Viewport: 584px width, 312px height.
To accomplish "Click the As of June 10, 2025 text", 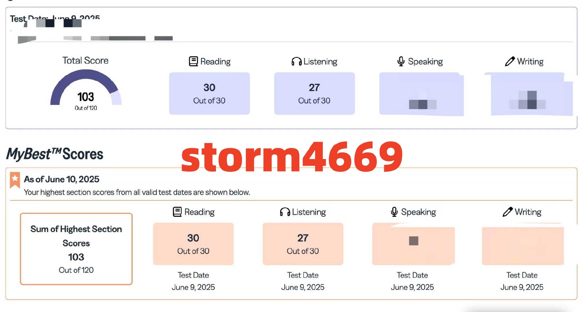I will click(x=62, y=179).
